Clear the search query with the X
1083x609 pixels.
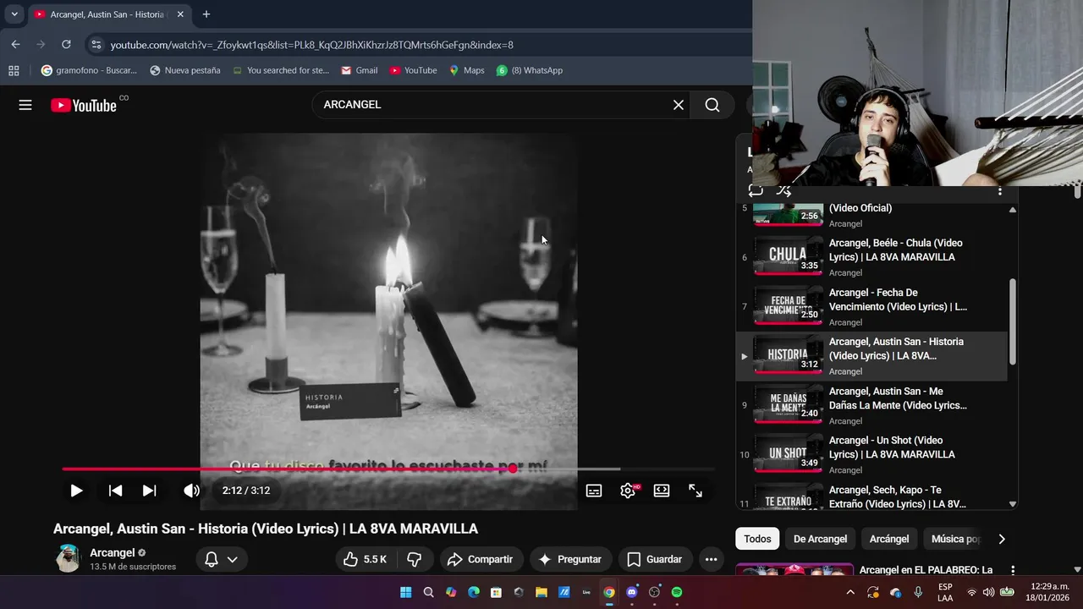[679, 105]
